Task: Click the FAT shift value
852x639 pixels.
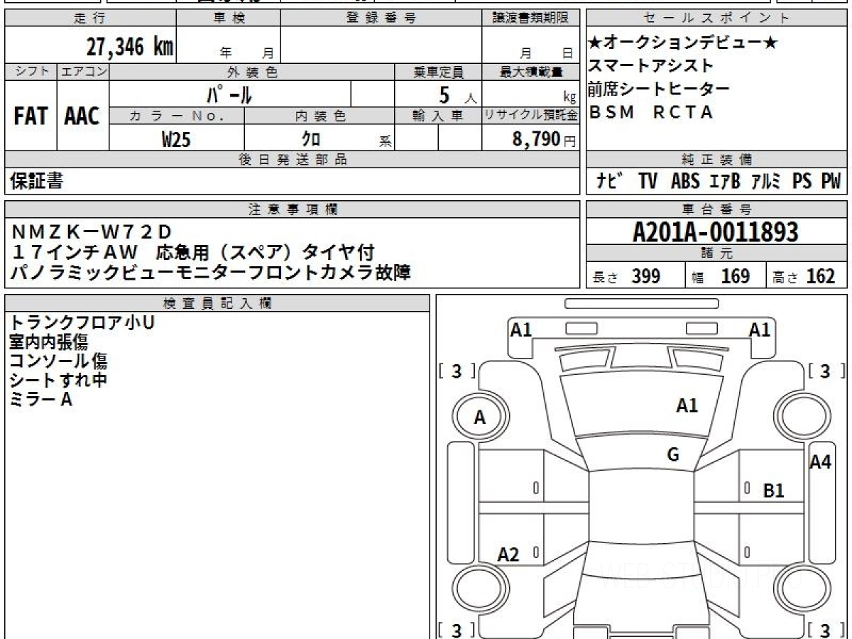Action: tap(31, 116)
